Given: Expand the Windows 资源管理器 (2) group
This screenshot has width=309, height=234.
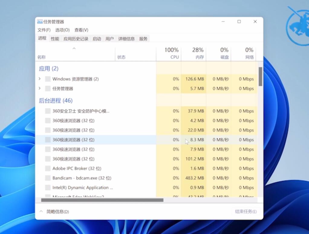Looking at the screenshot, I should tap(40, 79).
